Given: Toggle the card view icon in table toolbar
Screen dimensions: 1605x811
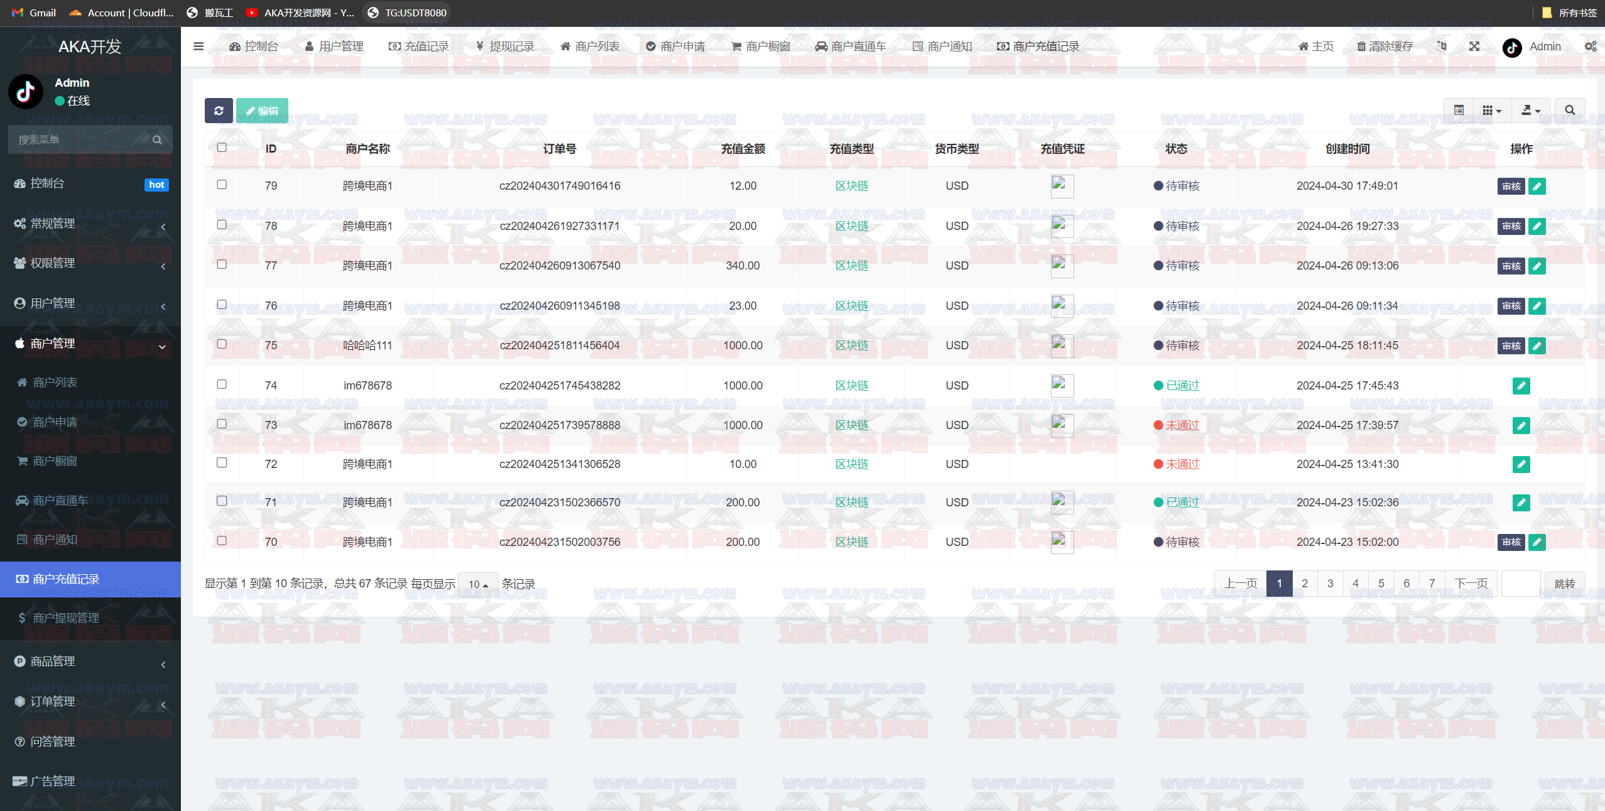Looking at the screenshot, I should point(1459,111).
